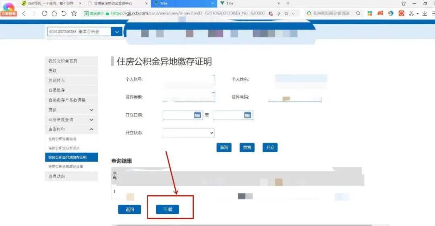Open 住房公积金业务流水 submenu link
Viewport: 435px width, 226px height.
(x=64, y=148)
